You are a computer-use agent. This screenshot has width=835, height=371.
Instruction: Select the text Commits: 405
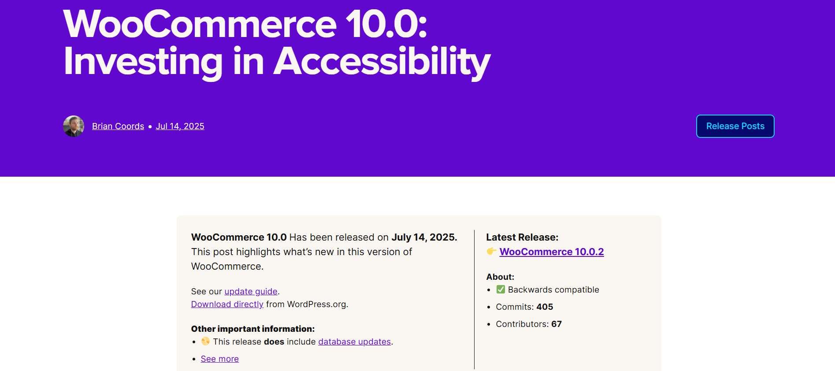[524, 307]
